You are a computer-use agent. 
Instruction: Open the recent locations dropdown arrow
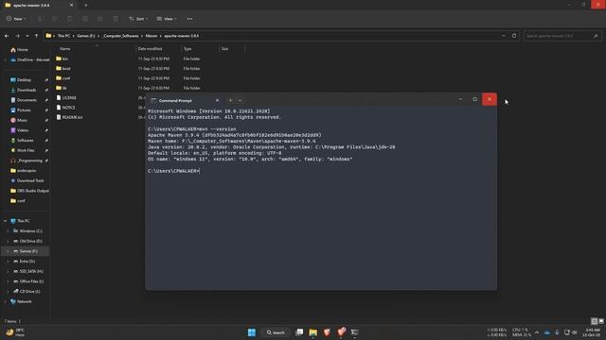pos(27,36)
